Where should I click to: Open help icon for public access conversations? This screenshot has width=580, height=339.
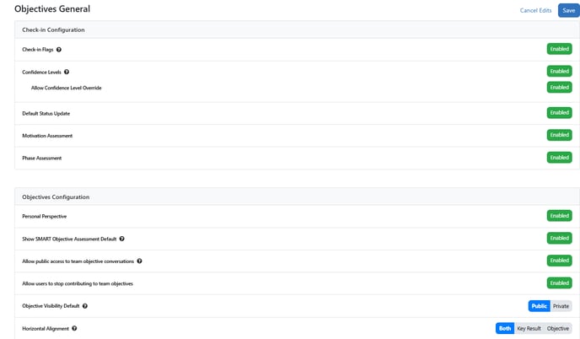coord(139,261)
